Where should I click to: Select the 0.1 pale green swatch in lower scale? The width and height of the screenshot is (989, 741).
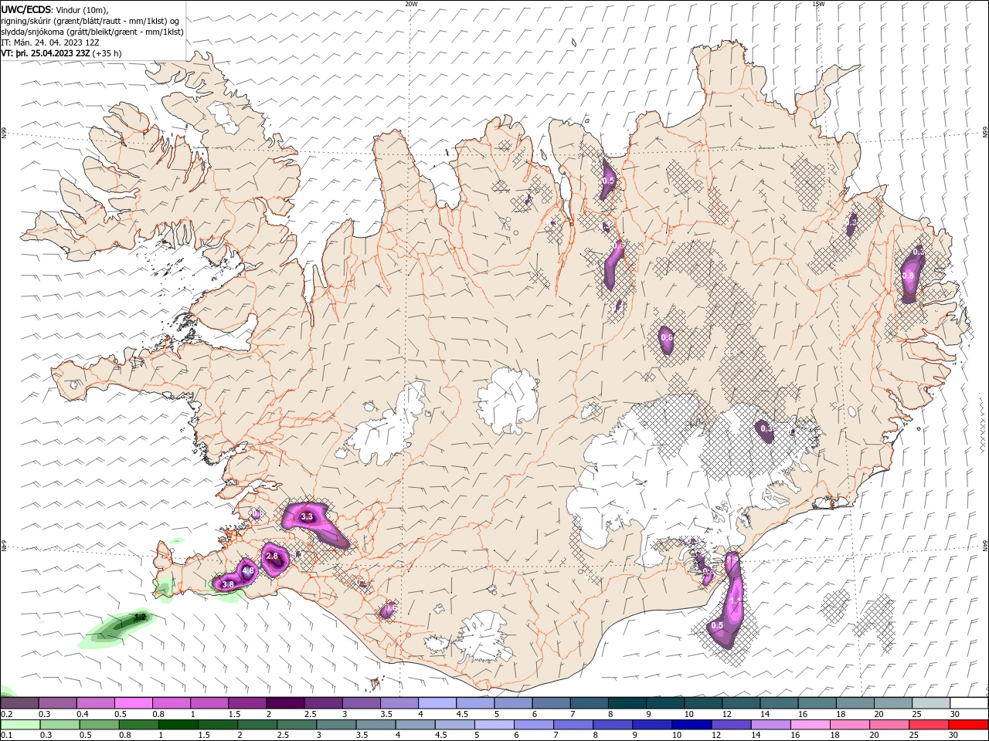click(20, 725)
